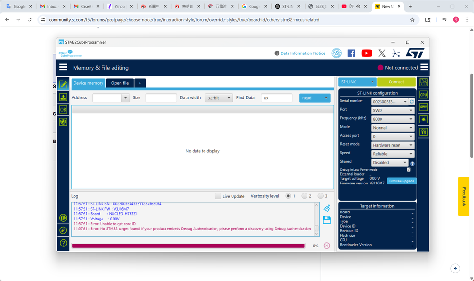Select verbosity level 2 radio button
474x281 pixels.
click(x=305, y=196)
